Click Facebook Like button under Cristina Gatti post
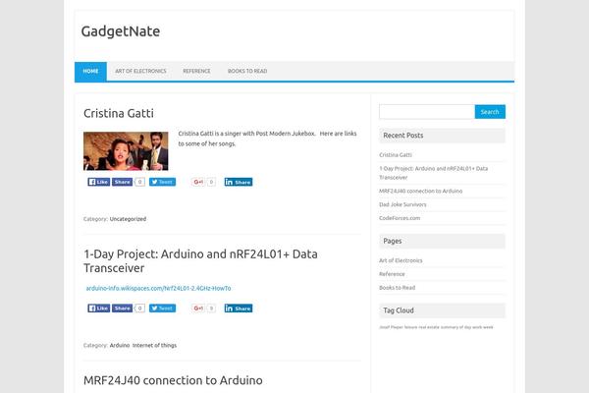Screen dimensions: 589x393 [98, 182]
